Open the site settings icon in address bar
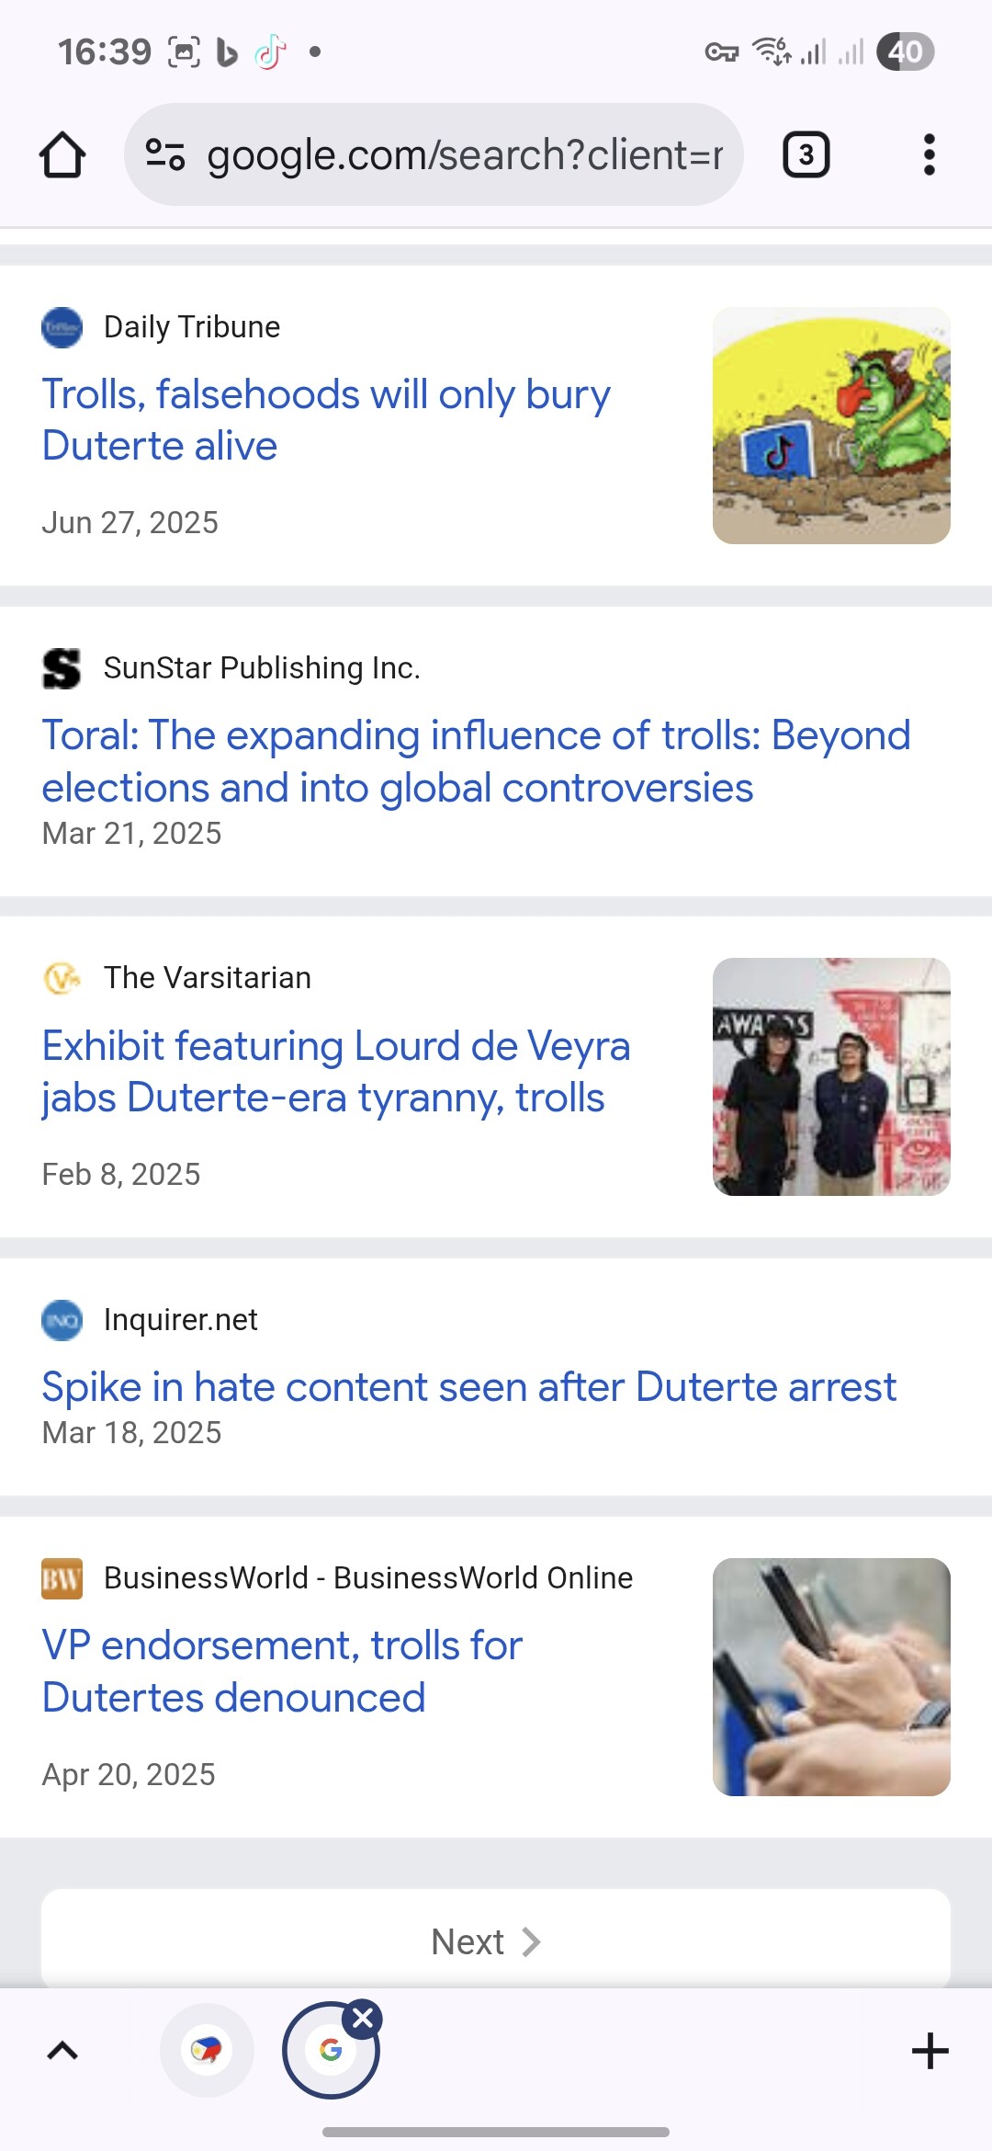 pyautogui.click(x=165, y=154)
